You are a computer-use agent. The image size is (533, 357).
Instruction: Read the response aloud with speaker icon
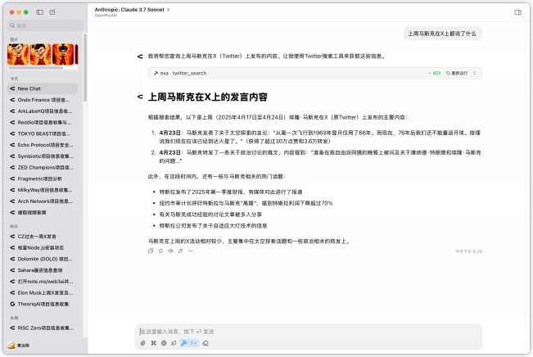170,251
